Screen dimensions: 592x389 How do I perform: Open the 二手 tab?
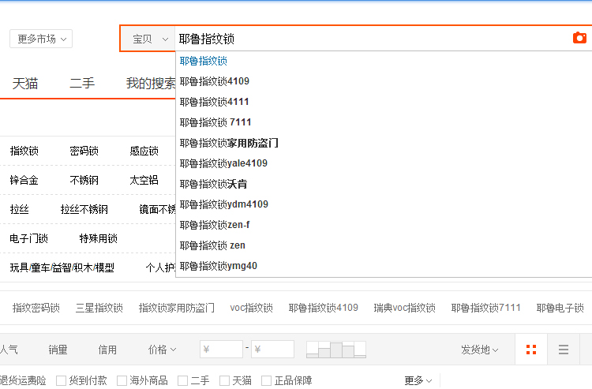click(x=82, y=84)
